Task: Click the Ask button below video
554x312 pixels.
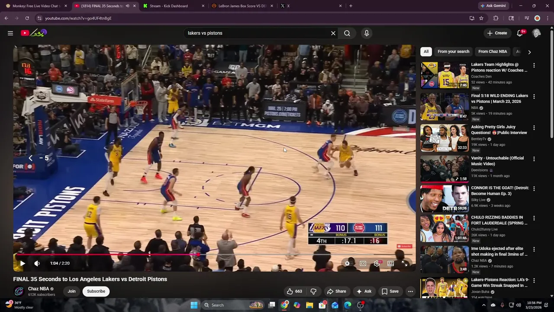Action: click(x=364, y=291)
